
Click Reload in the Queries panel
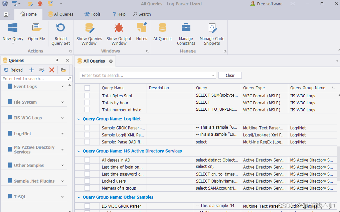[13, 70]
